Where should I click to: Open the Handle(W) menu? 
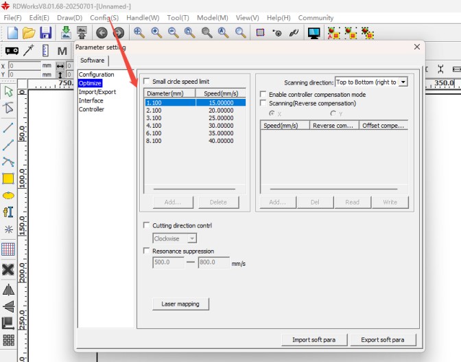pos(143,18)
